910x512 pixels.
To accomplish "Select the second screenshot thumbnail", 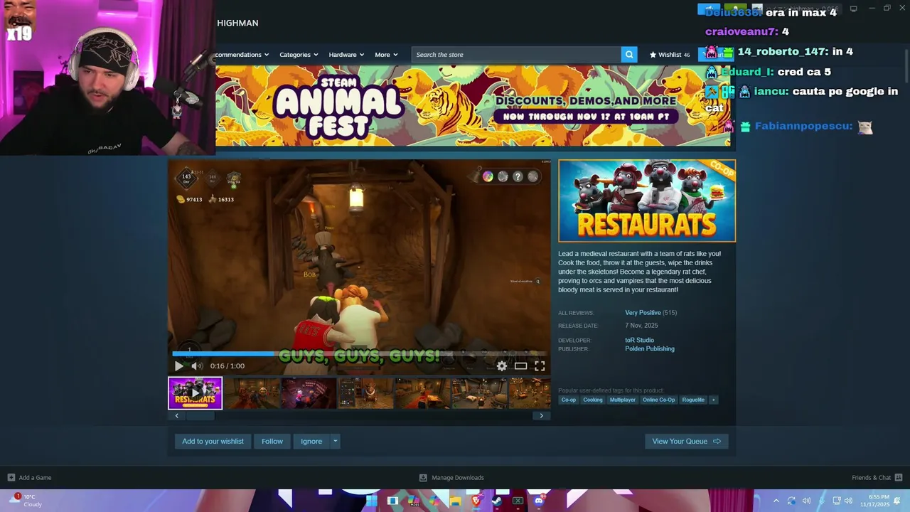I will [252, 393].
